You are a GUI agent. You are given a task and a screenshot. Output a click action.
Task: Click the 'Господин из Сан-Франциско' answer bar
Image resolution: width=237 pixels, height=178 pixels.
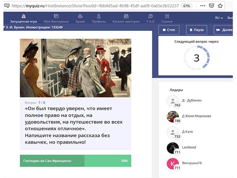75,161
